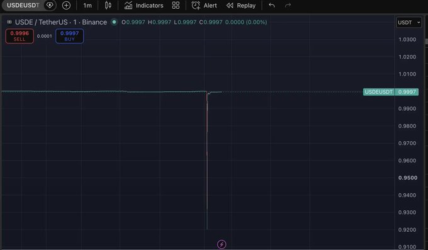Click the symbol icon beside USDE / TetherUS
The image size is (428, 250).
coord(9,22)
